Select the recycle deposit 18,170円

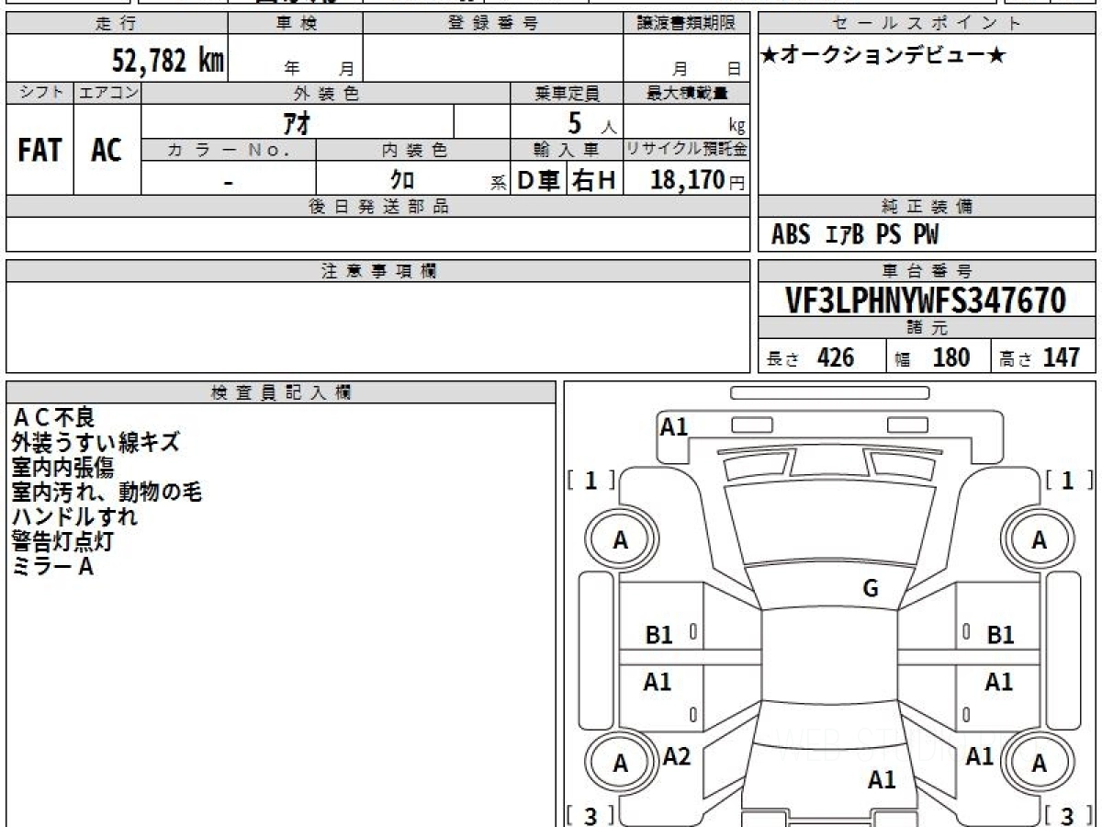point(698,180)
